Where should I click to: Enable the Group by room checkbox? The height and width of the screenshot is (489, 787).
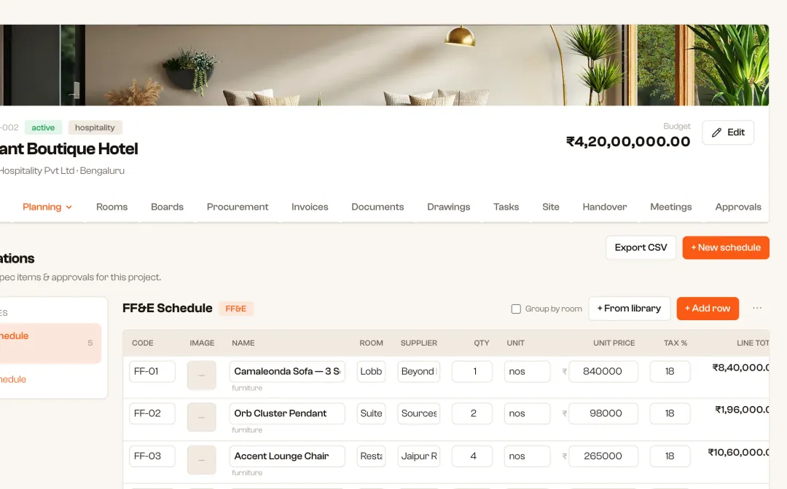516,309
